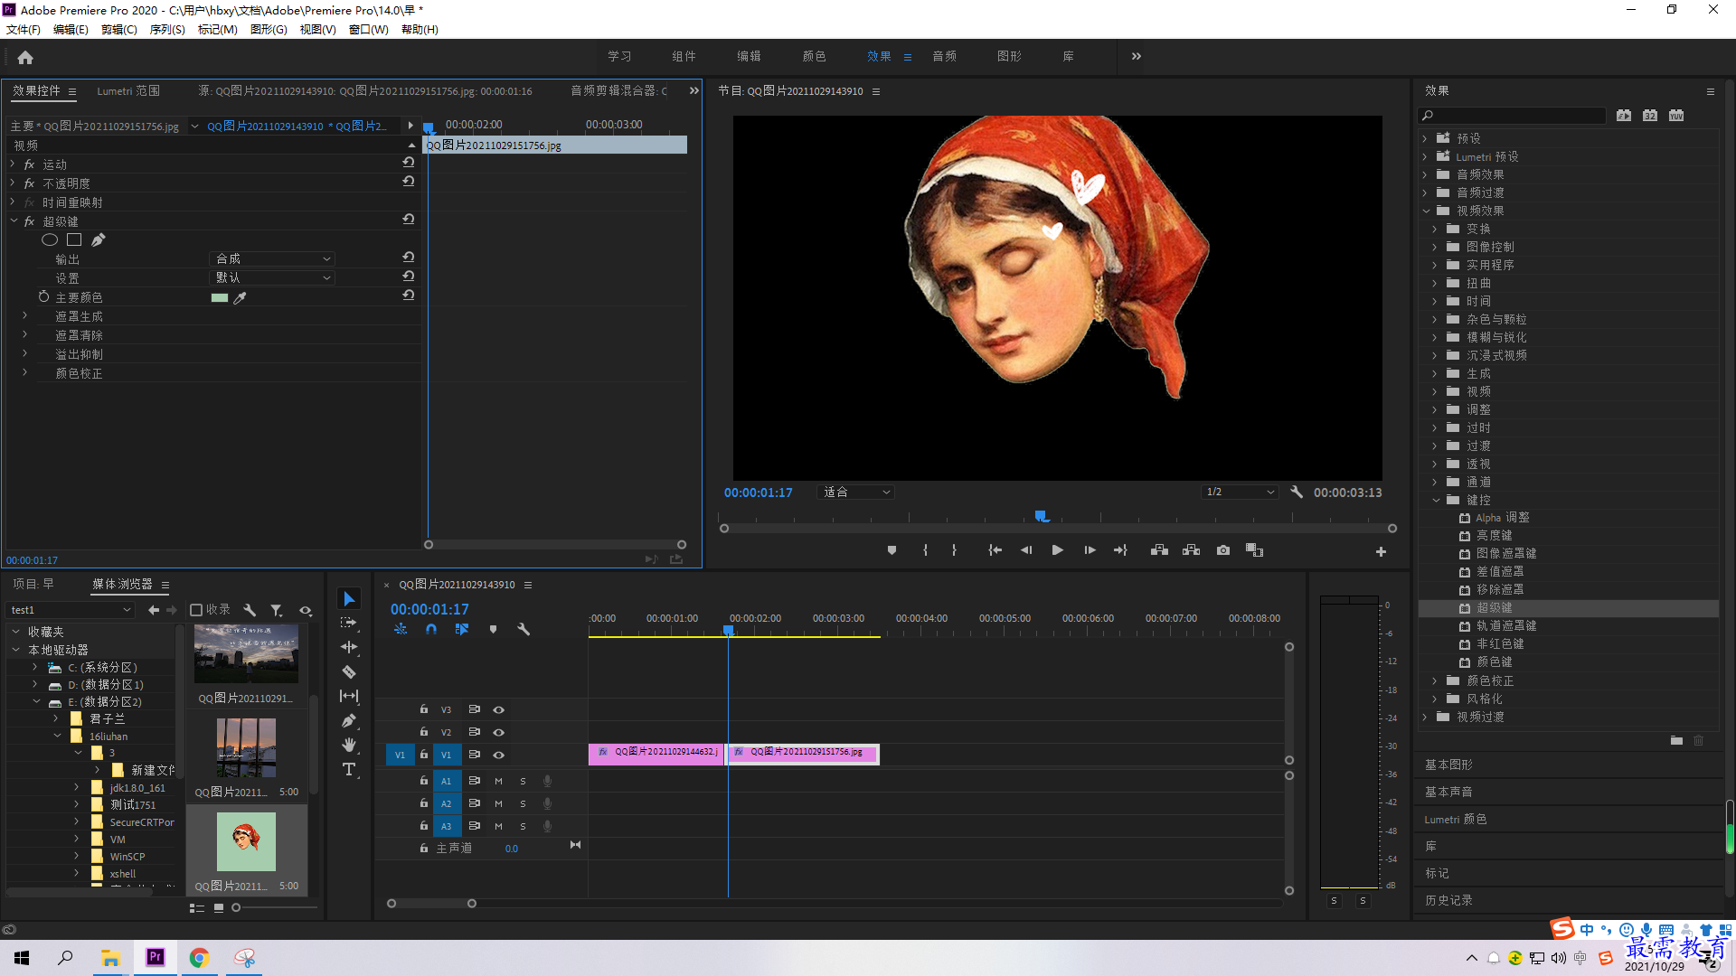This screenshot has height=976, width=1736.
Task: Select the Slip tool
Action: point(349,697)
